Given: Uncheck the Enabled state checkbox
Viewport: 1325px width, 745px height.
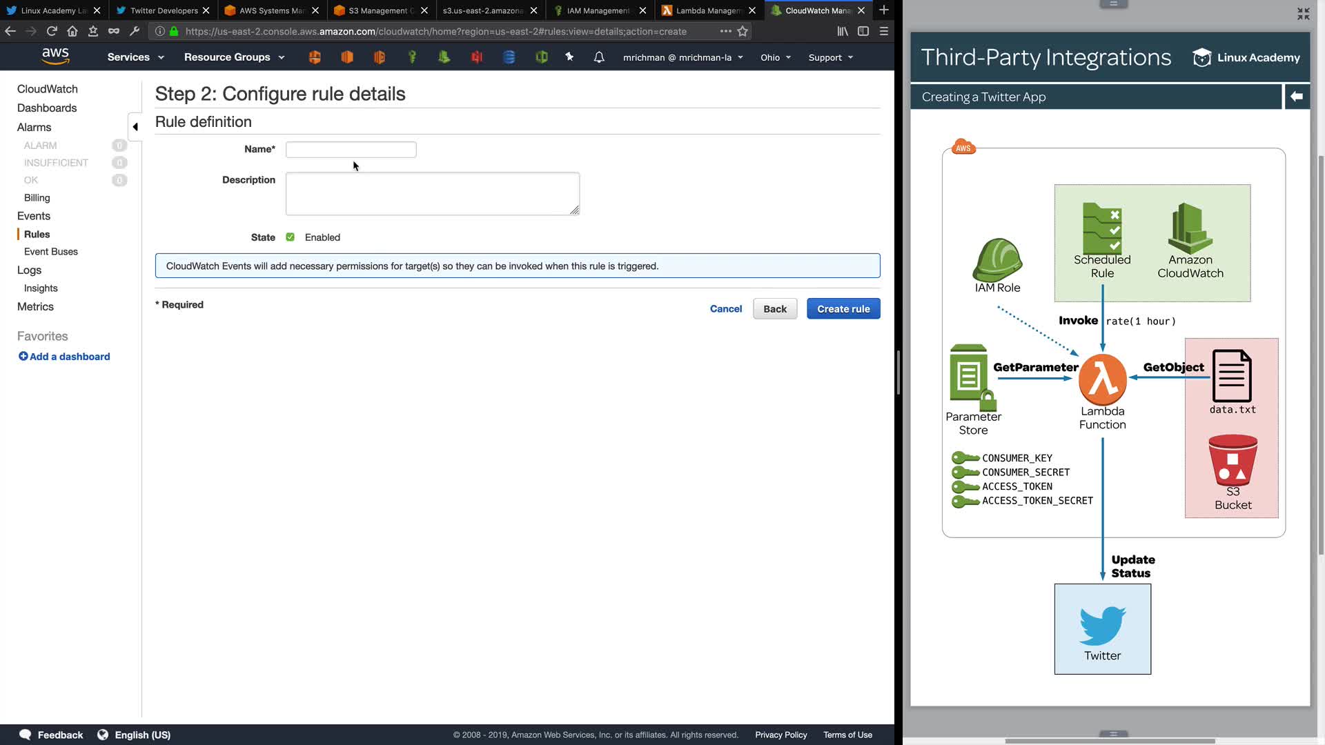Looking at the screenshot, I should click(x=291, y=237).
